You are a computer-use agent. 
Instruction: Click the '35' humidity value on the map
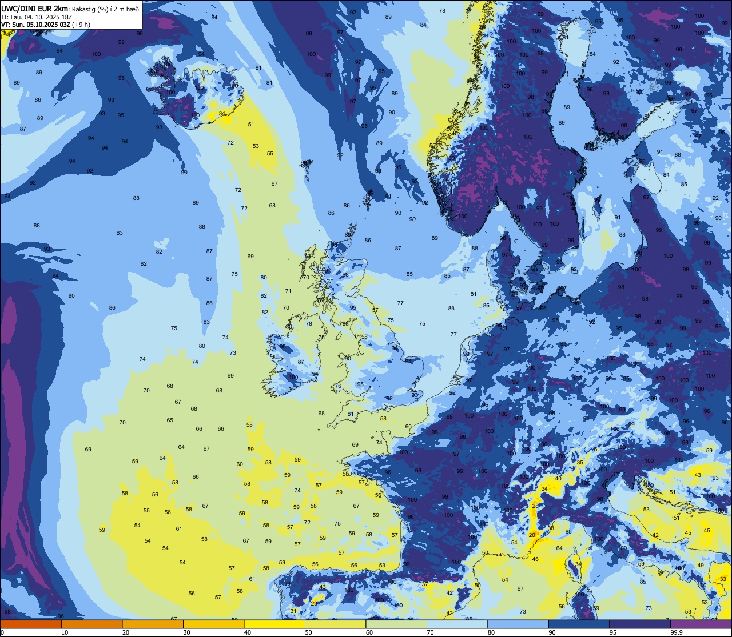pyautogui.click(x=580, y=463)
